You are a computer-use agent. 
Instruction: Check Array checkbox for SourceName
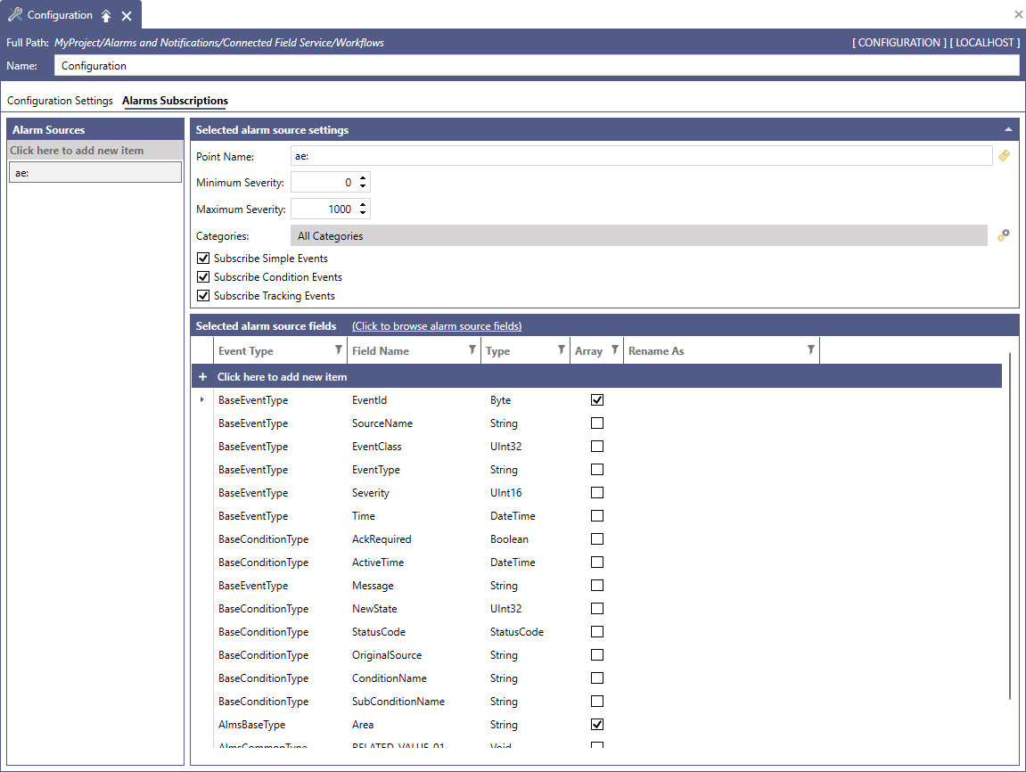point(596,423)
